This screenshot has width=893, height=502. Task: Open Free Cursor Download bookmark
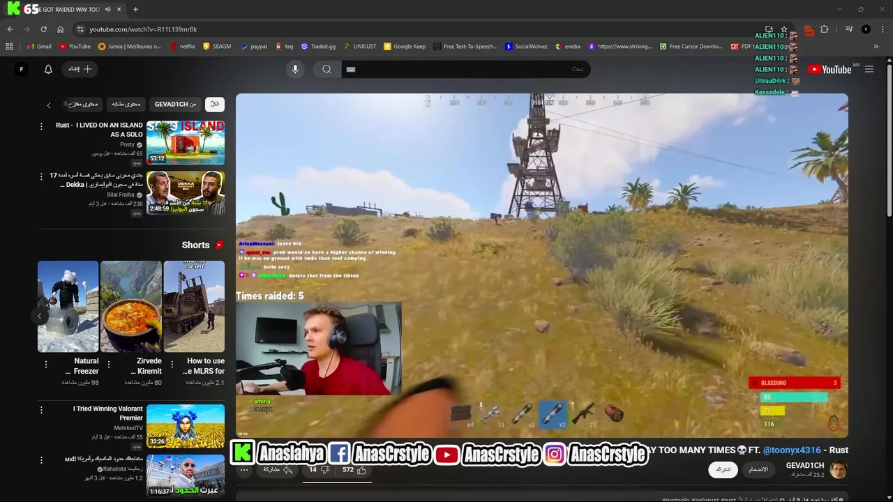691,47
